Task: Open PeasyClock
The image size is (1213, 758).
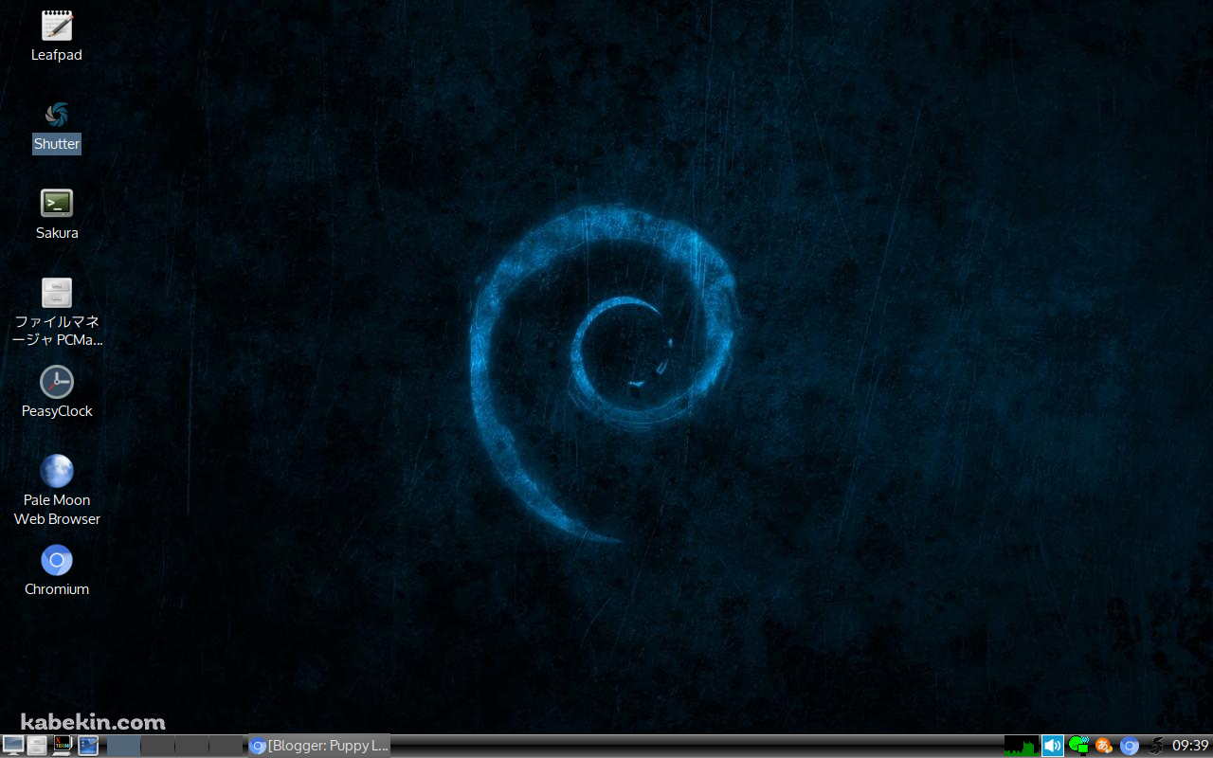Action: [x=56, y=381]
